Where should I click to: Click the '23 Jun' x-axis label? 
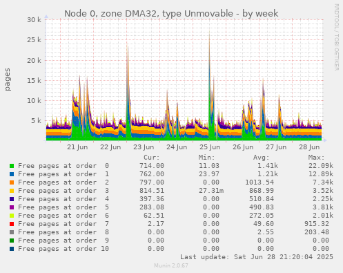(144, 147)
